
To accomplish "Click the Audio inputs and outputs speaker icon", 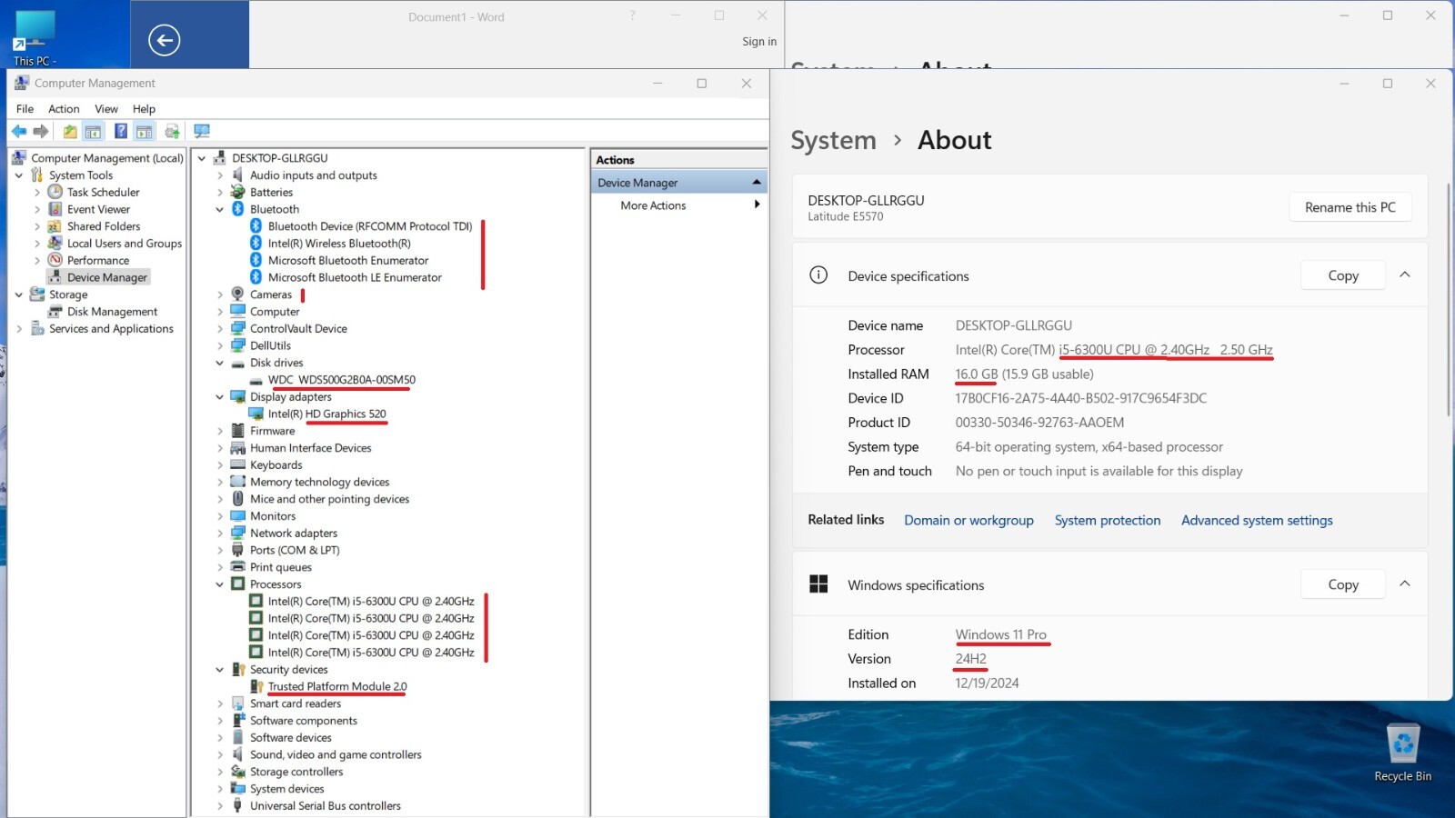I will [238, 175].
